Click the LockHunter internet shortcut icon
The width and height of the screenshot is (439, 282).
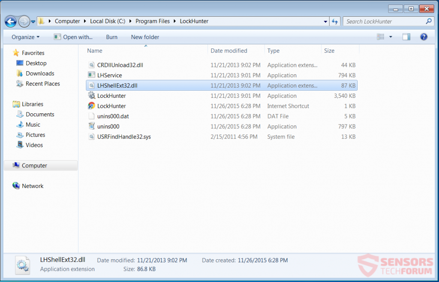tap(92, 106)
